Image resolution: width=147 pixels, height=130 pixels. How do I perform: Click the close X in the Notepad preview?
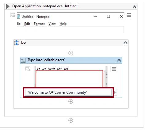pos(121,17)
